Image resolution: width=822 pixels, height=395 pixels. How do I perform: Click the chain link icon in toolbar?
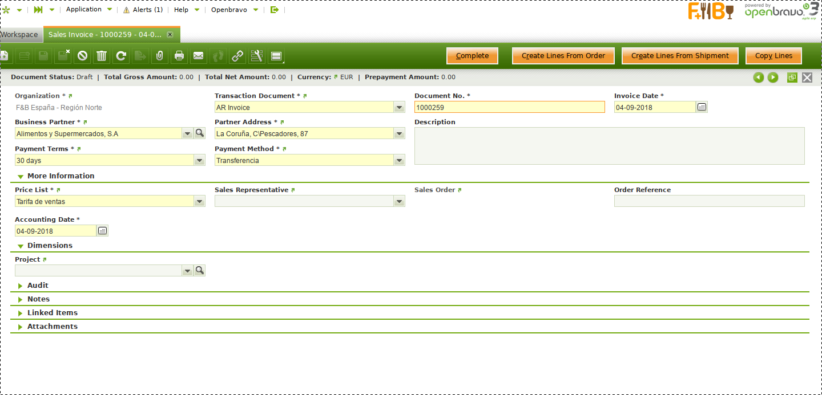(237, 56)
